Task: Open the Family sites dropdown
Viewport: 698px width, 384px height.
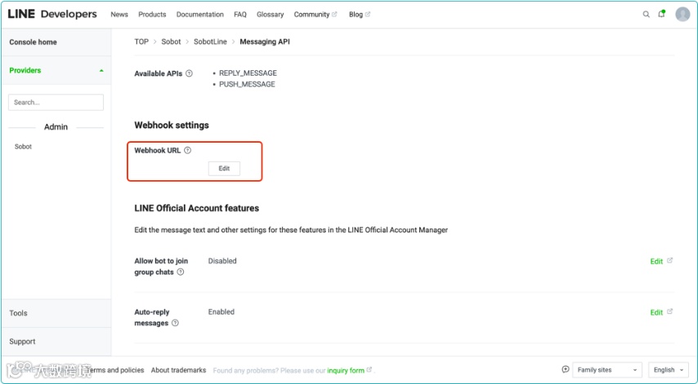Action: pyautogui.click(x=607, y=370)
